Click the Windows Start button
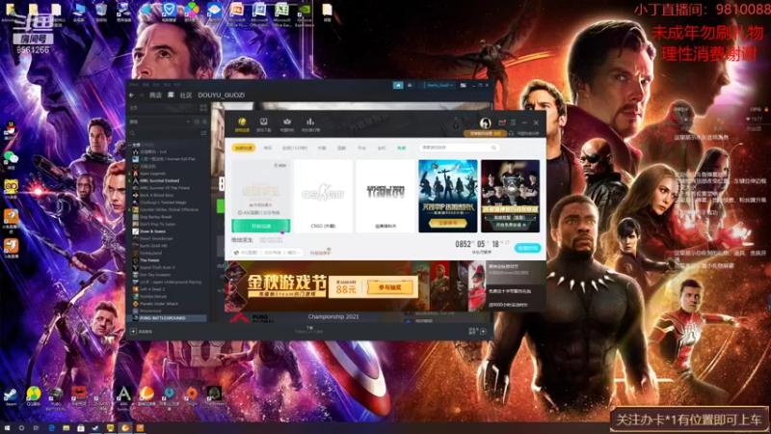Screen dimensions: 771x434 7,428
